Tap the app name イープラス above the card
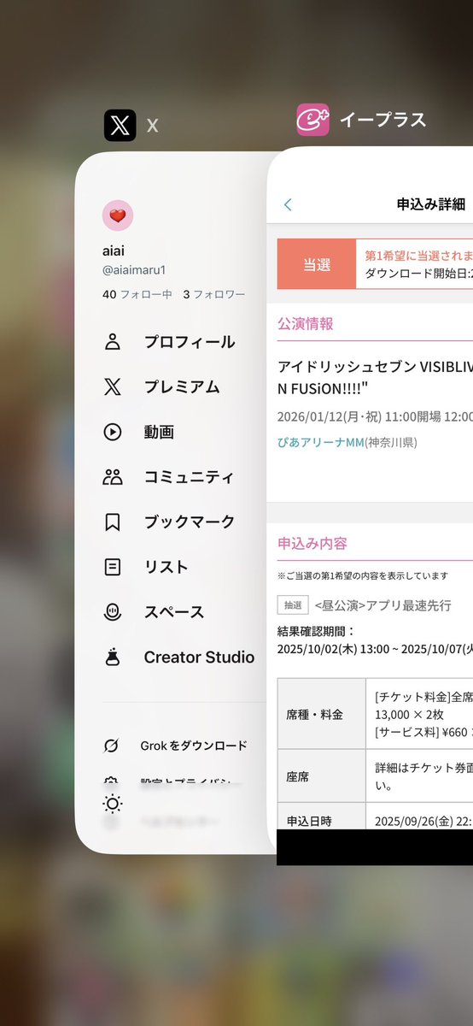The image size is (473, 1026). click(x=382, y=120)
